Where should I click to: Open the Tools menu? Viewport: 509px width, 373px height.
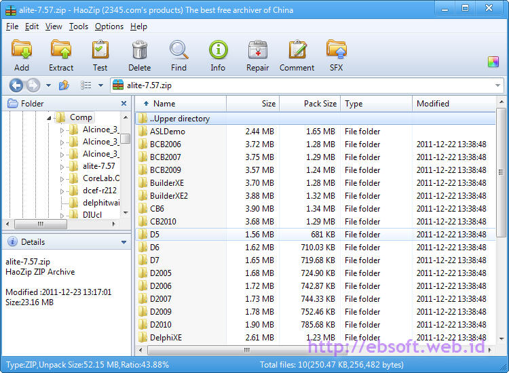point(79,26)
